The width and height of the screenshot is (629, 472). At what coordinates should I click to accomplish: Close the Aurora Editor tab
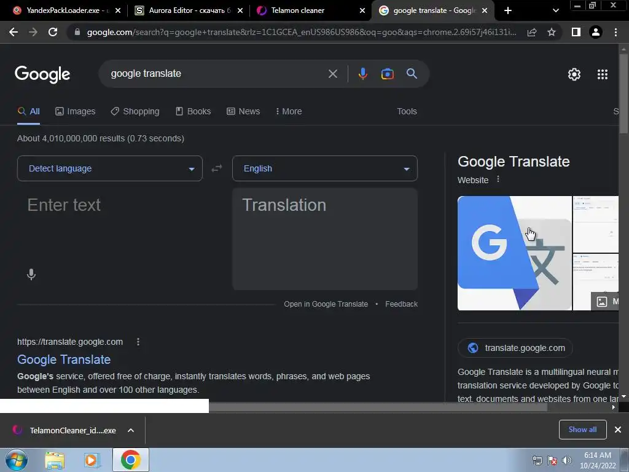click(x=240, y=10)
